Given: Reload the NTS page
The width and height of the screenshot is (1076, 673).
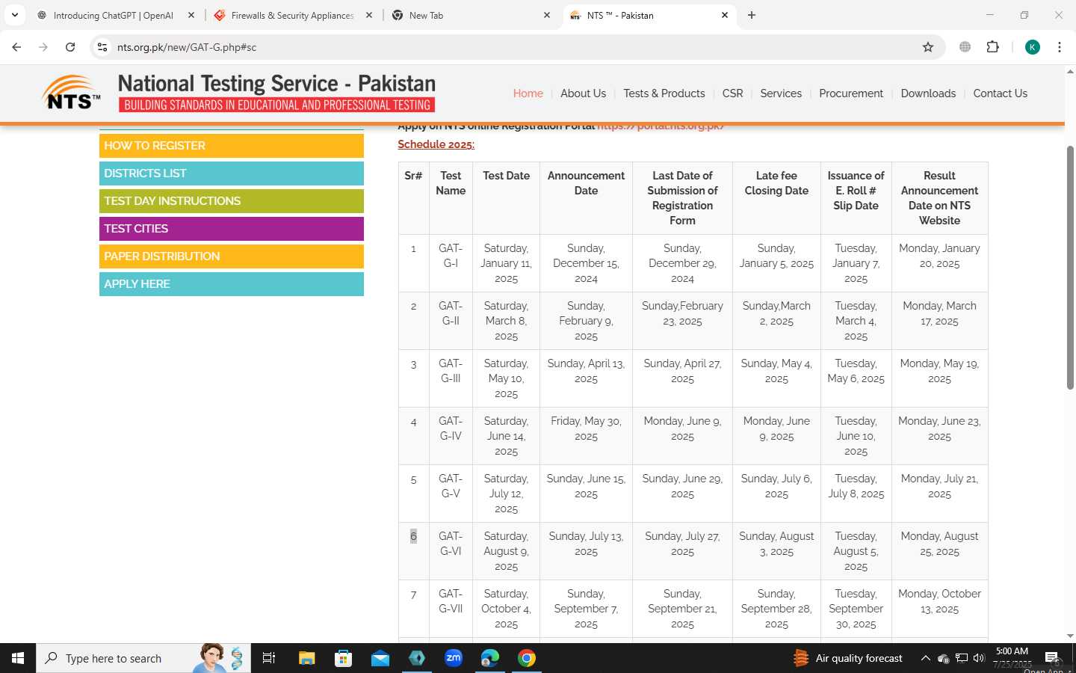Looking at the screenshot, I should click(x=70, y=47).
